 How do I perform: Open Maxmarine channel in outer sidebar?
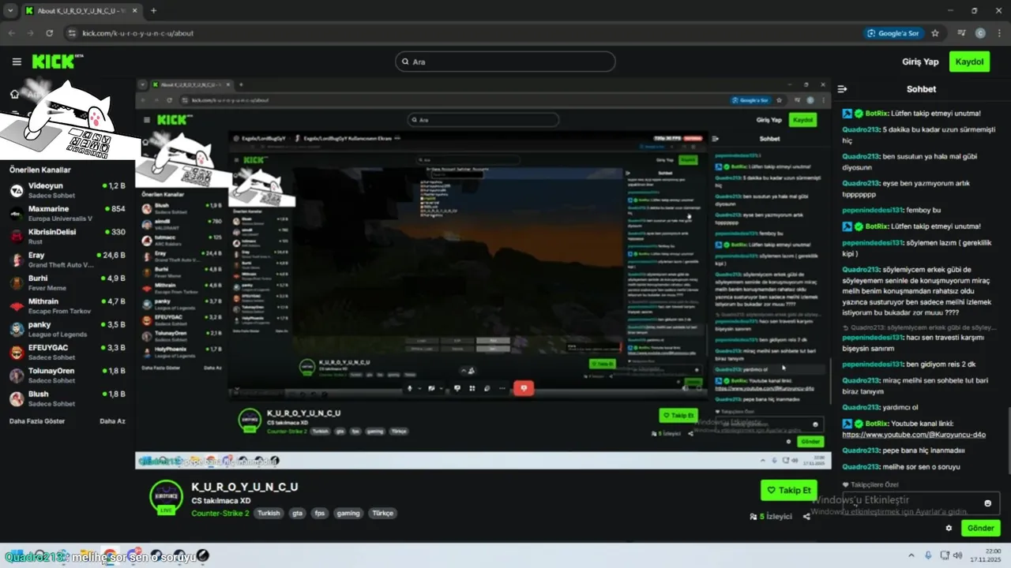pos(67,213)
